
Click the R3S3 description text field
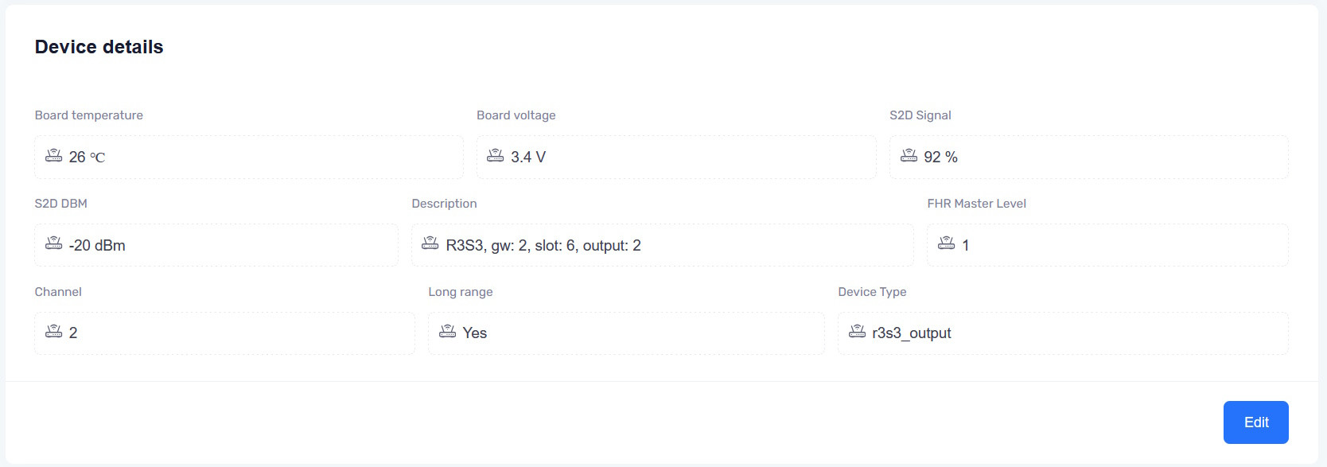click(663, 245)
